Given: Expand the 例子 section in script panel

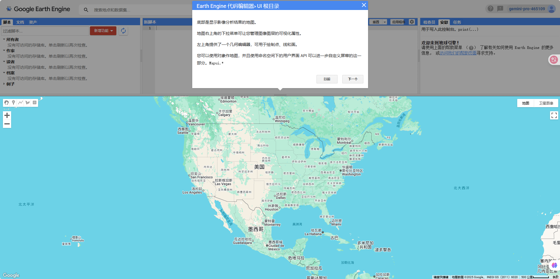Looking at the screenshot, I should coord(10,84).
